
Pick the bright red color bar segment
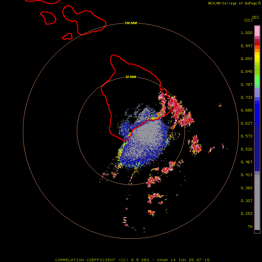[257, 44]
